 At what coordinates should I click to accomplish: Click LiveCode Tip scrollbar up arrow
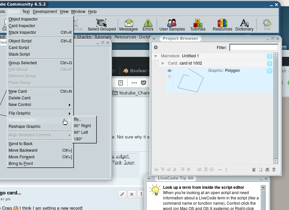pyautogui.click(x=263, y=187)
